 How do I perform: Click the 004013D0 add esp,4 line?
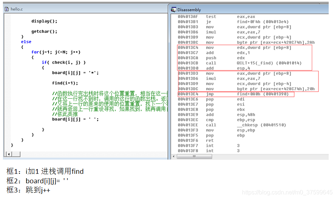point(214,68)
